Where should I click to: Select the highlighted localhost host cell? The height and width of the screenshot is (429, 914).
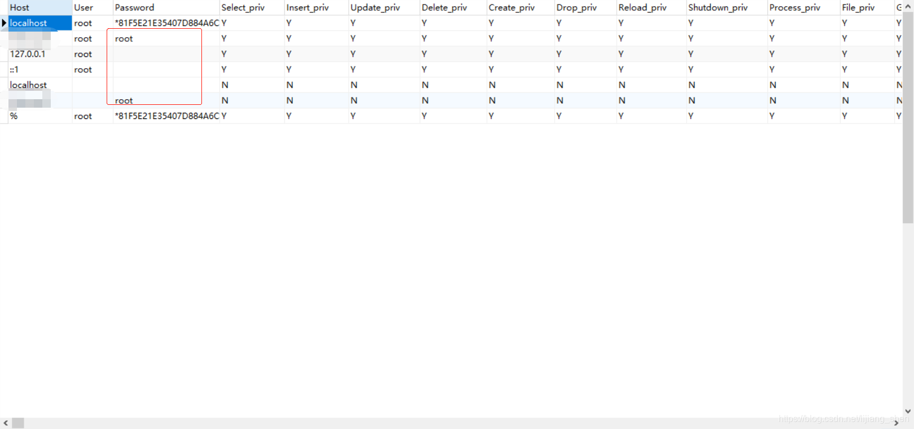40,23
